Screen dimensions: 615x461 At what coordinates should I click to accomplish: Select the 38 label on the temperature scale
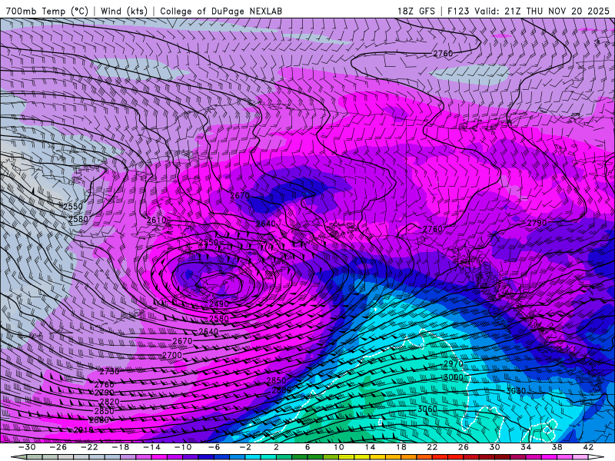557,447
